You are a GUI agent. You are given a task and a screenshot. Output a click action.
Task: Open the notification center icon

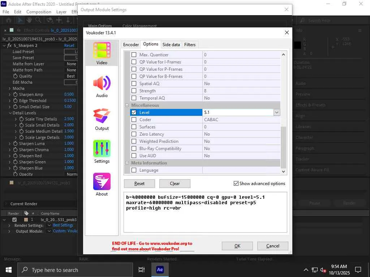click(358, 270)
